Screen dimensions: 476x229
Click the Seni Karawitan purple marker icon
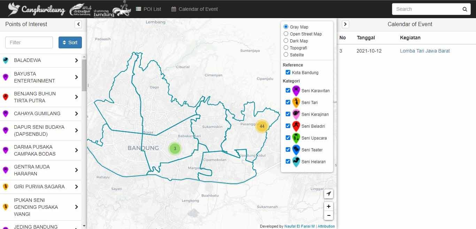(x=296, y=91)
